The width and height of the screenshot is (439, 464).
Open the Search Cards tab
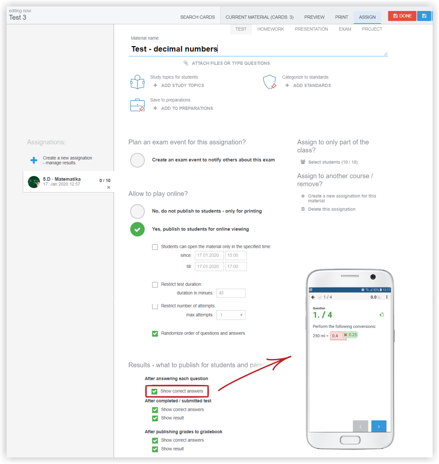click(x=198, y=17)
